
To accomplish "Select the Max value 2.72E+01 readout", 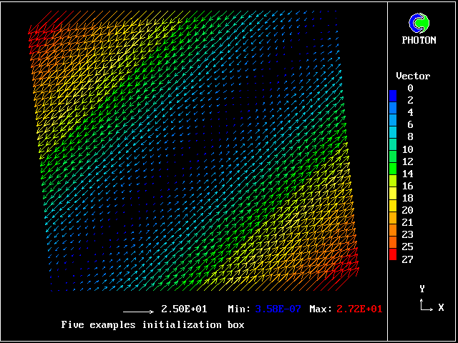I will [356, 309].
